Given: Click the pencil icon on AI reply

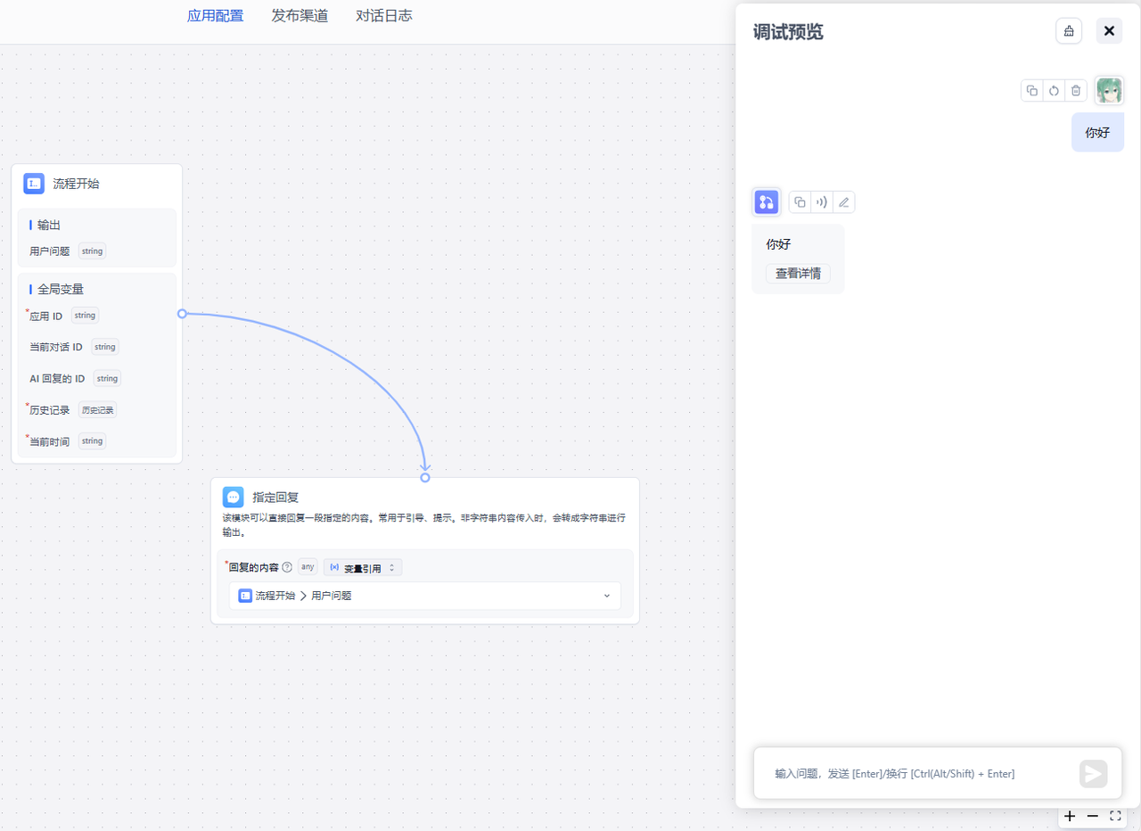Looking at the screenshot, I should [843, 202].
